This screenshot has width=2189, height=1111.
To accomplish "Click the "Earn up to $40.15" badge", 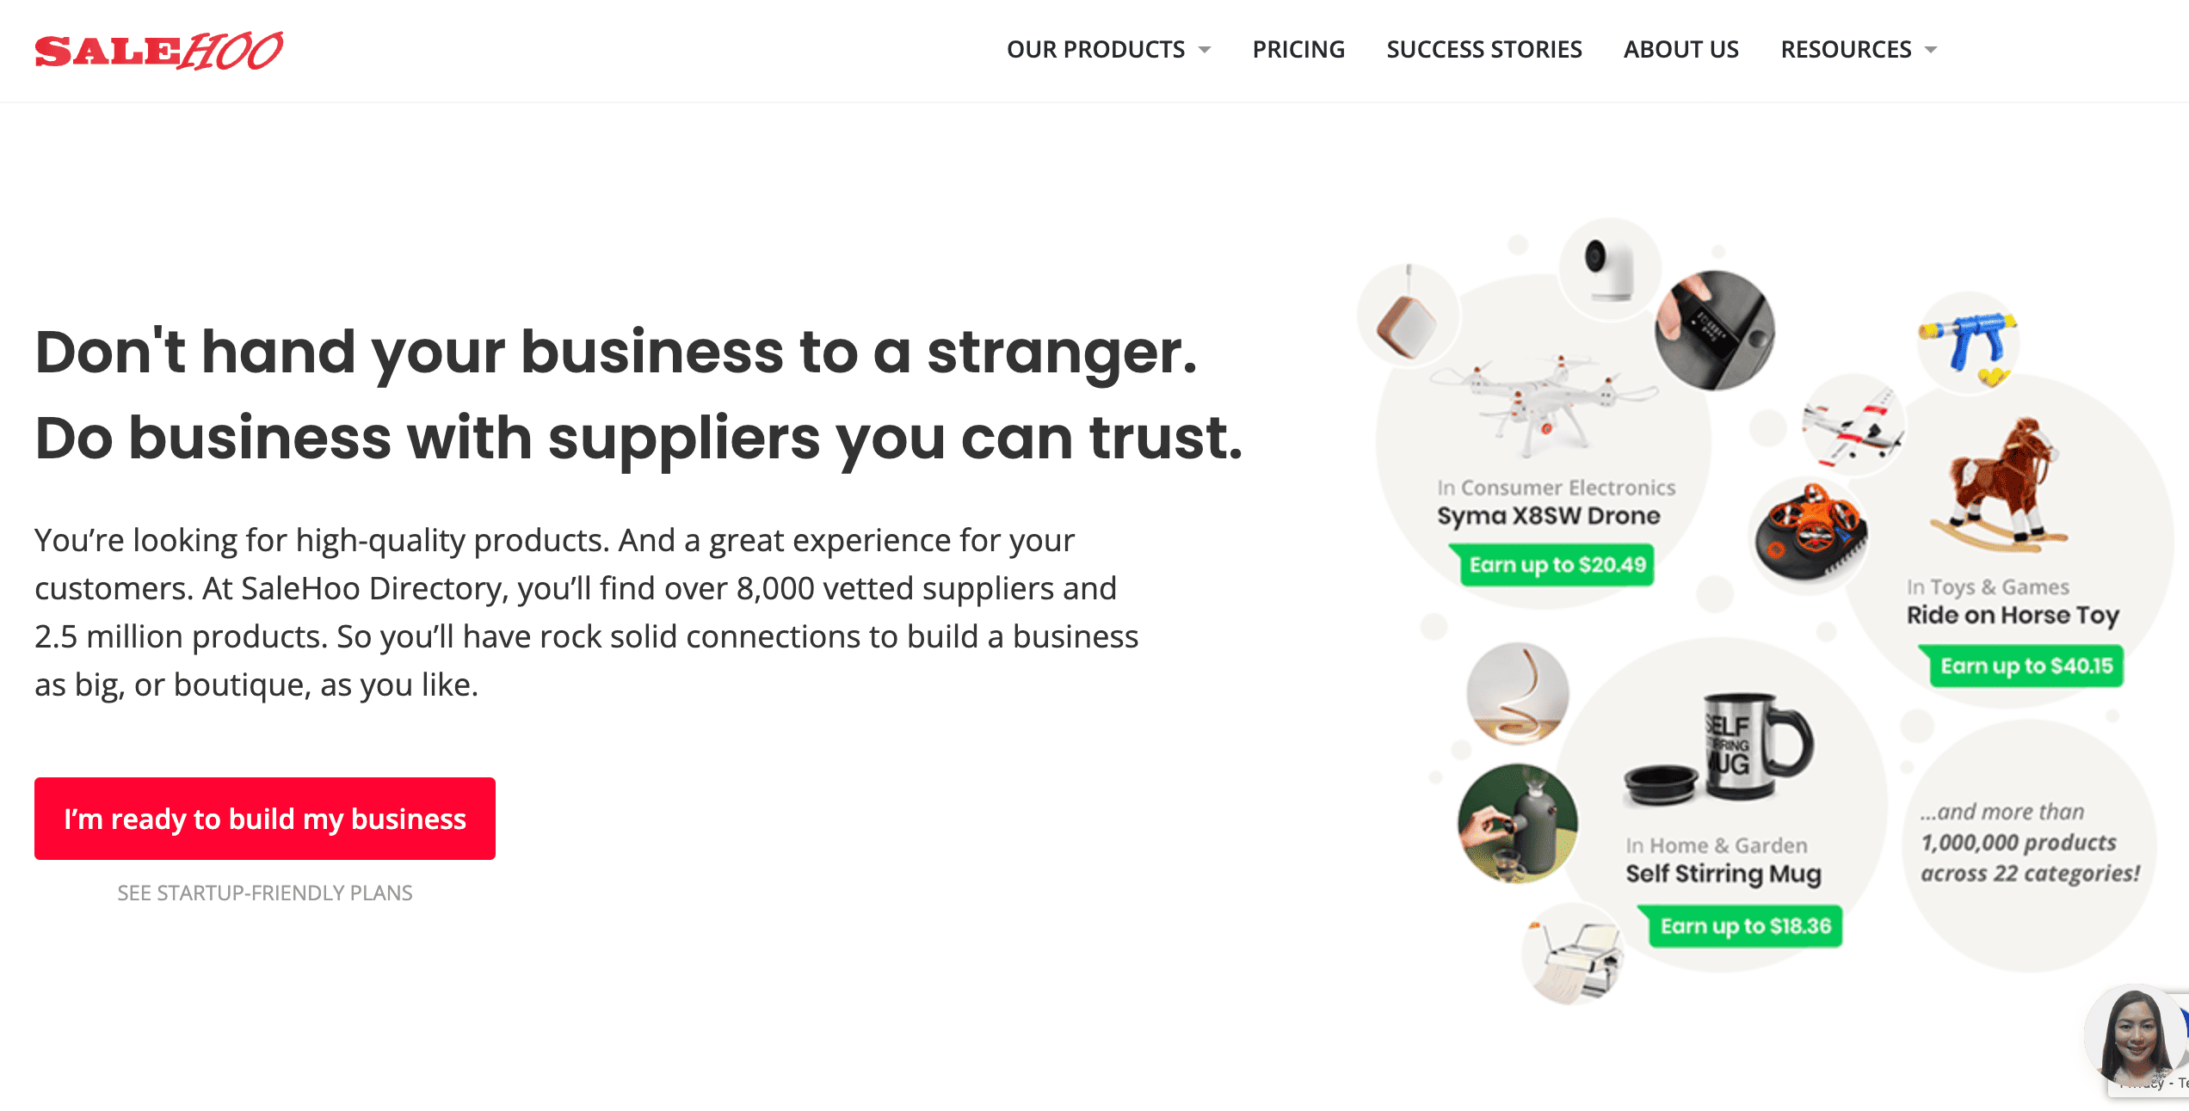I will [2026, 666].
